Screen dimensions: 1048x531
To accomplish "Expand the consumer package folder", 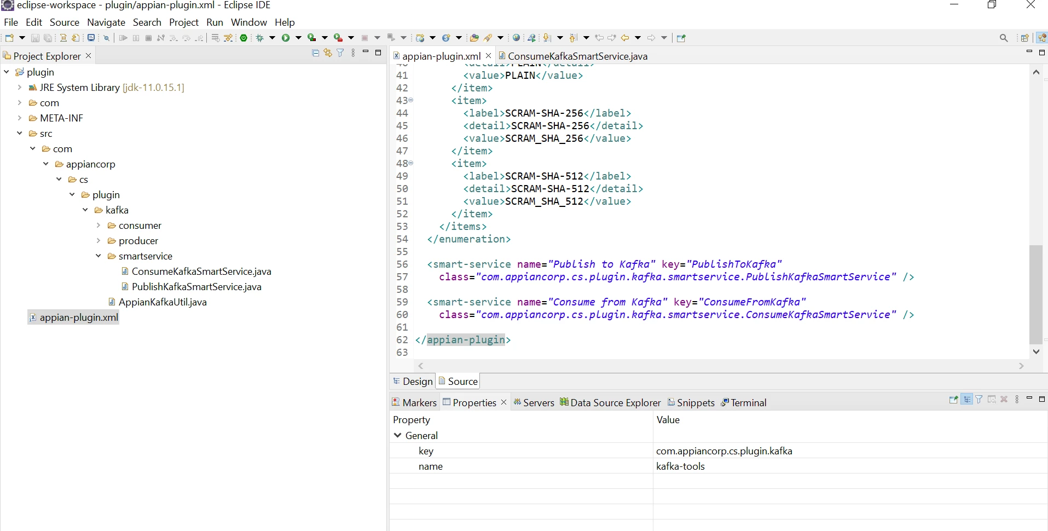I will pyautogui.click(x=99, y=225).
